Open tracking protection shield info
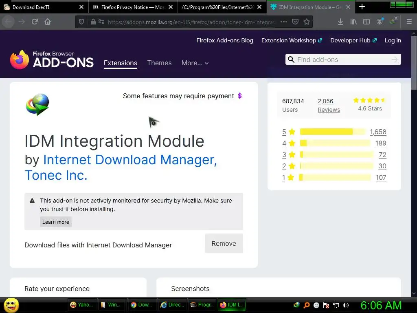The width and height of the screenshot is (417, 313). (81, 22)
